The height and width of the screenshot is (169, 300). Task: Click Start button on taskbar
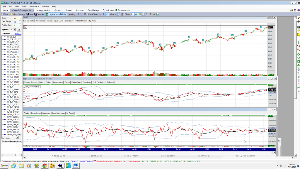point(4,166)
